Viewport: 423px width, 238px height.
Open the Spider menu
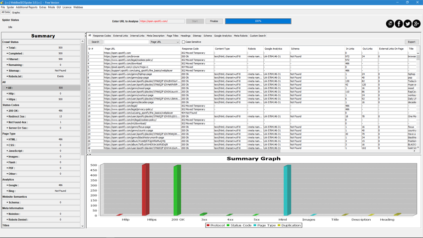[10, 7]
